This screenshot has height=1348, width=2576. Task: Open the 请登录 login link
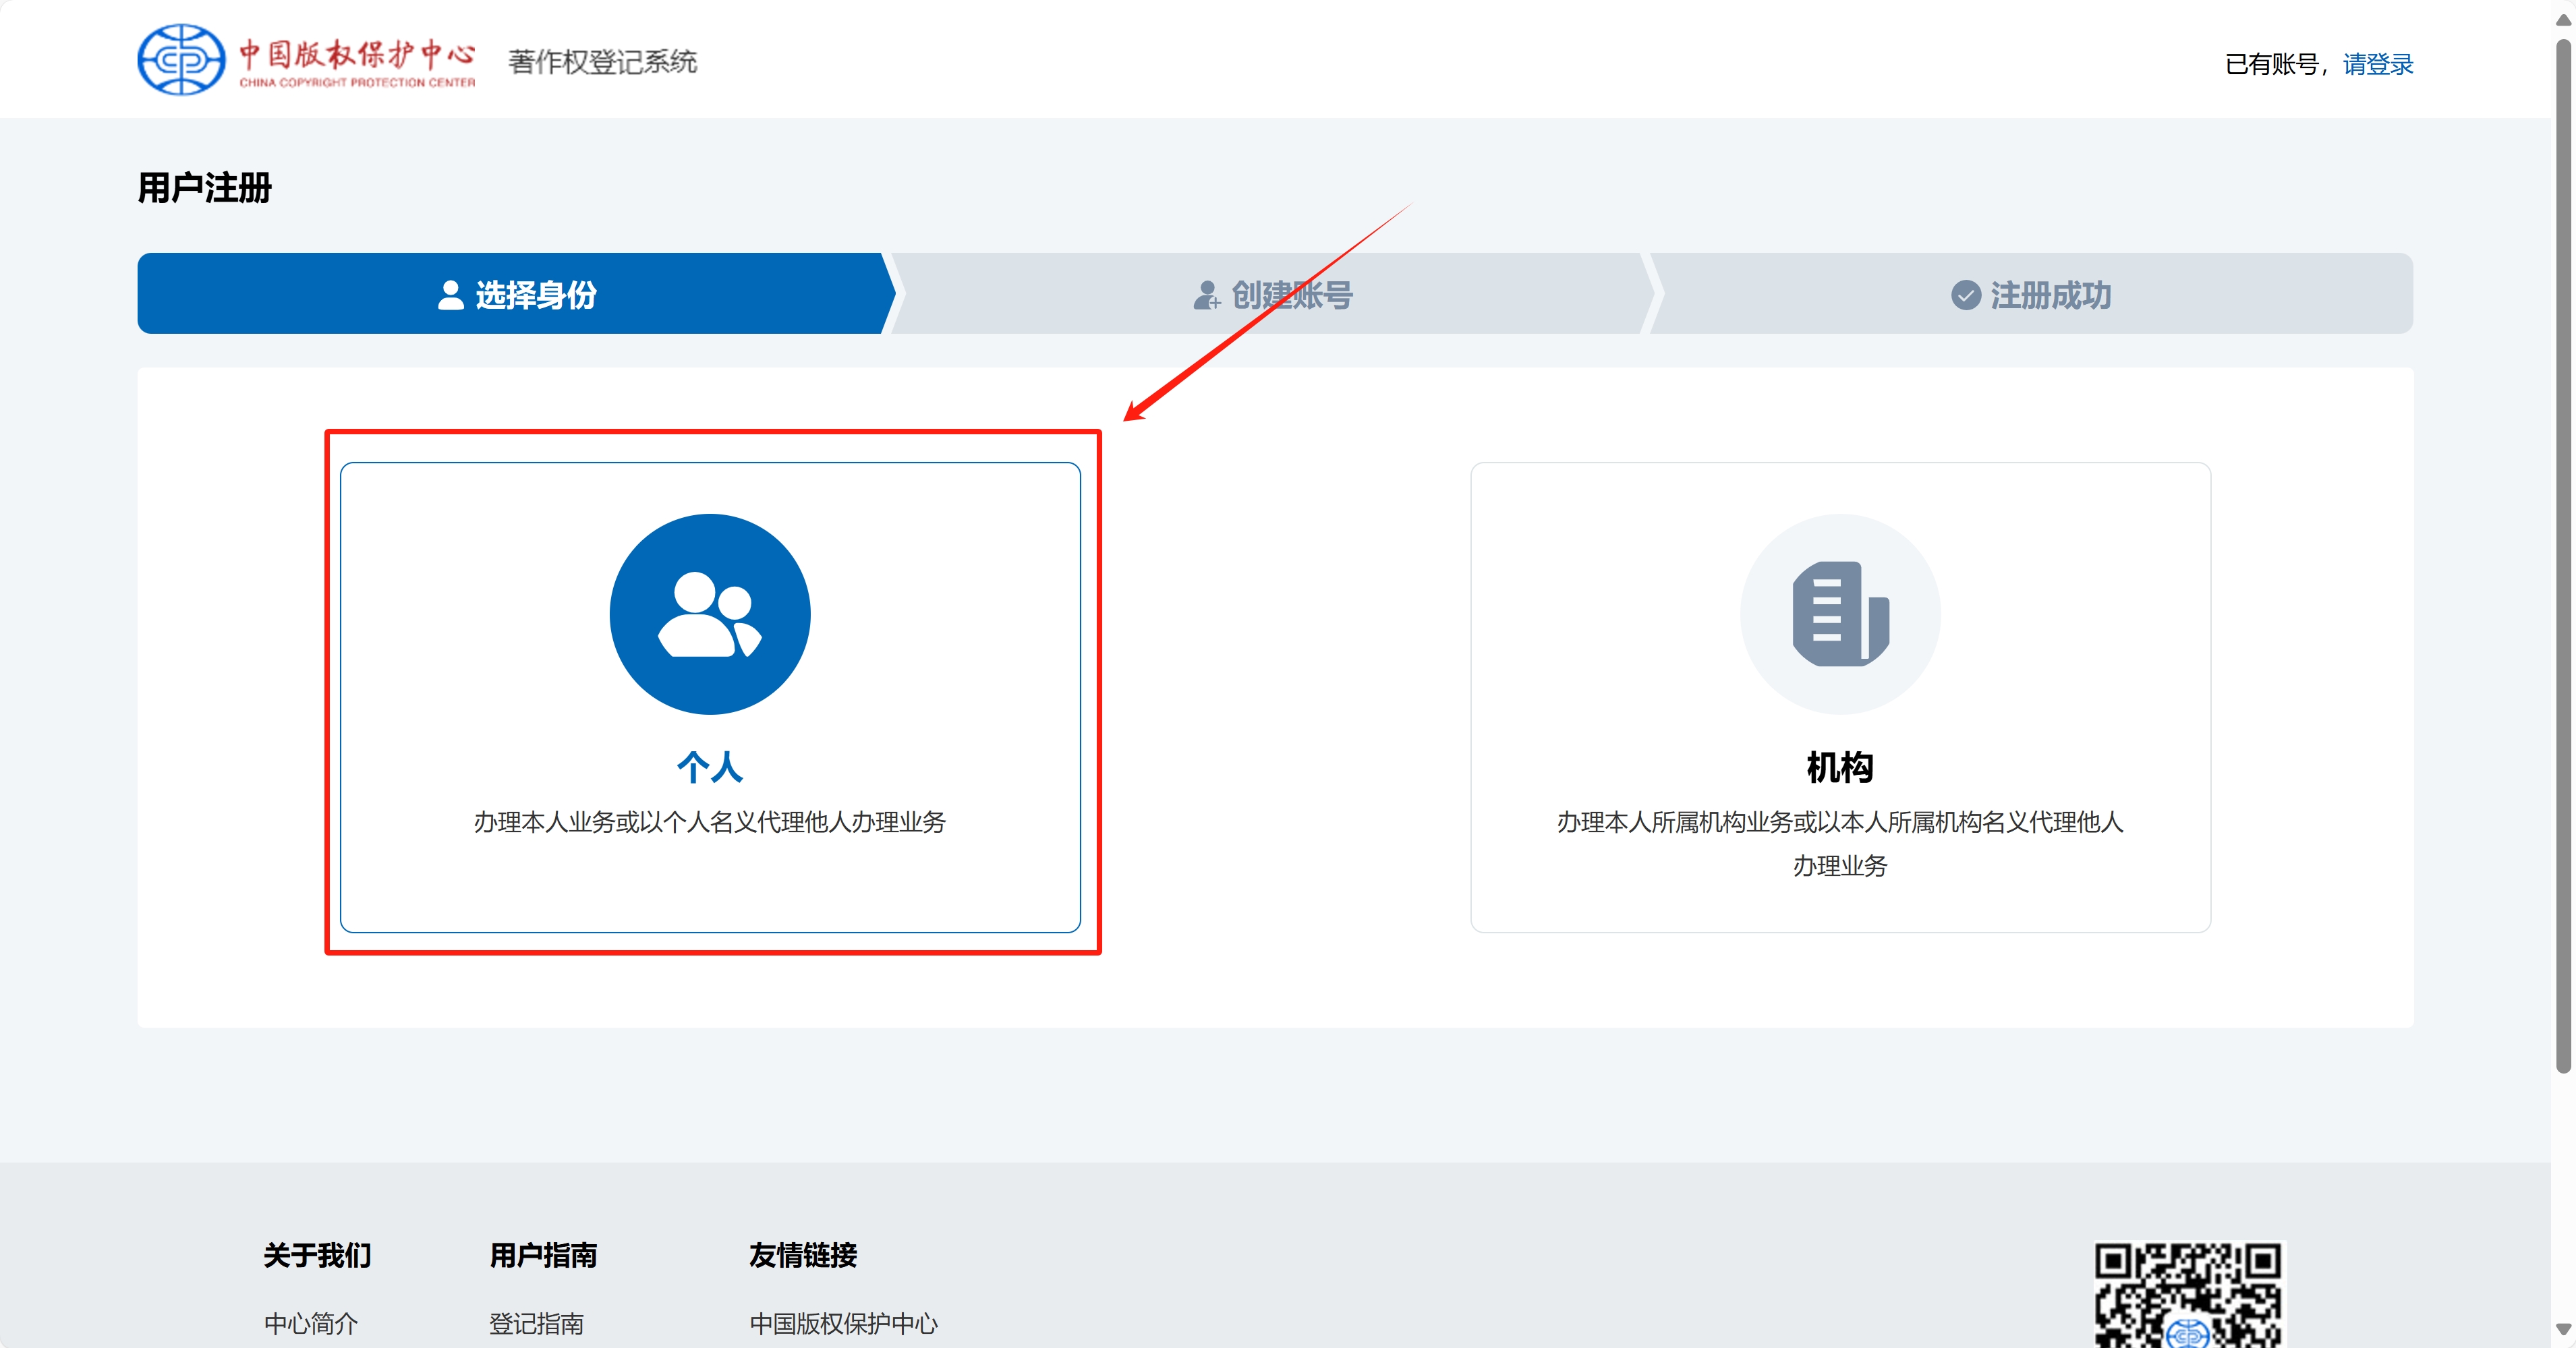click(x=2377, y=64)
